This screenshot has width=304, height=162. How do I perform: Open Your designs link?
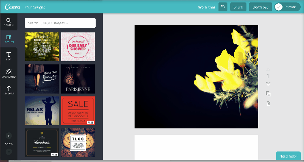click(35, 7)
